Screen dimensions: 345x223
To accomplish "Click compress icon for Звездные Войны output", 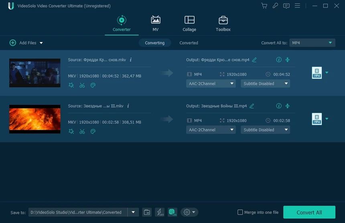I will (288, 106).
